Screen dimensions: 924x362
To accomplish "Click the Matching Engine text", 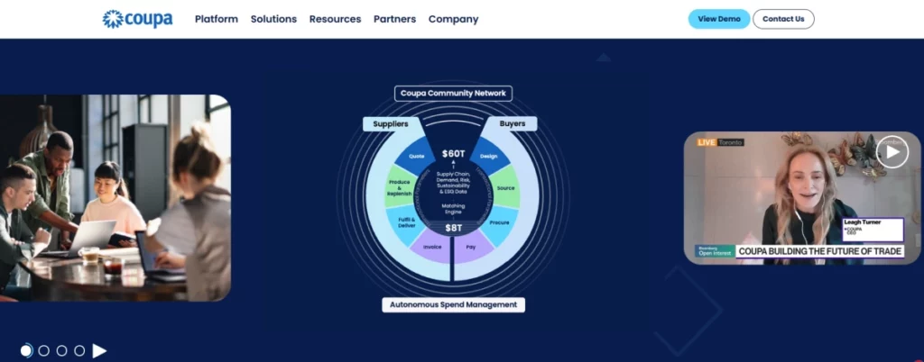I will [453, 209].
